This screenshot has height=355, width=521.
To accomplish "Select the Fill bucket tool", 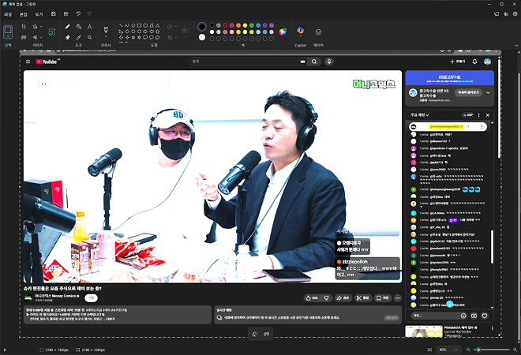I will click(79, 26).
